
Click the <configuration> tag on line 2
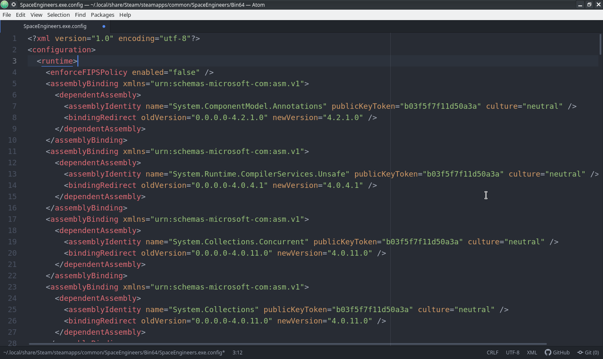click(62, 49)
